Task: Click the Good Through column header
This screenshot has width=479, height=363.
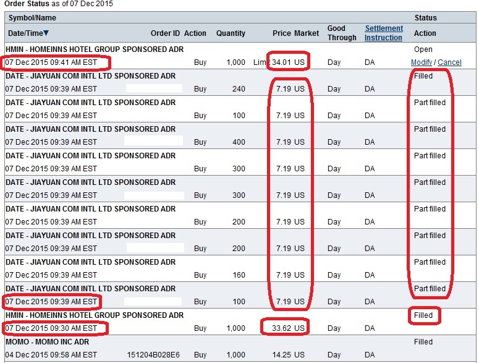Action: point(342,33)
